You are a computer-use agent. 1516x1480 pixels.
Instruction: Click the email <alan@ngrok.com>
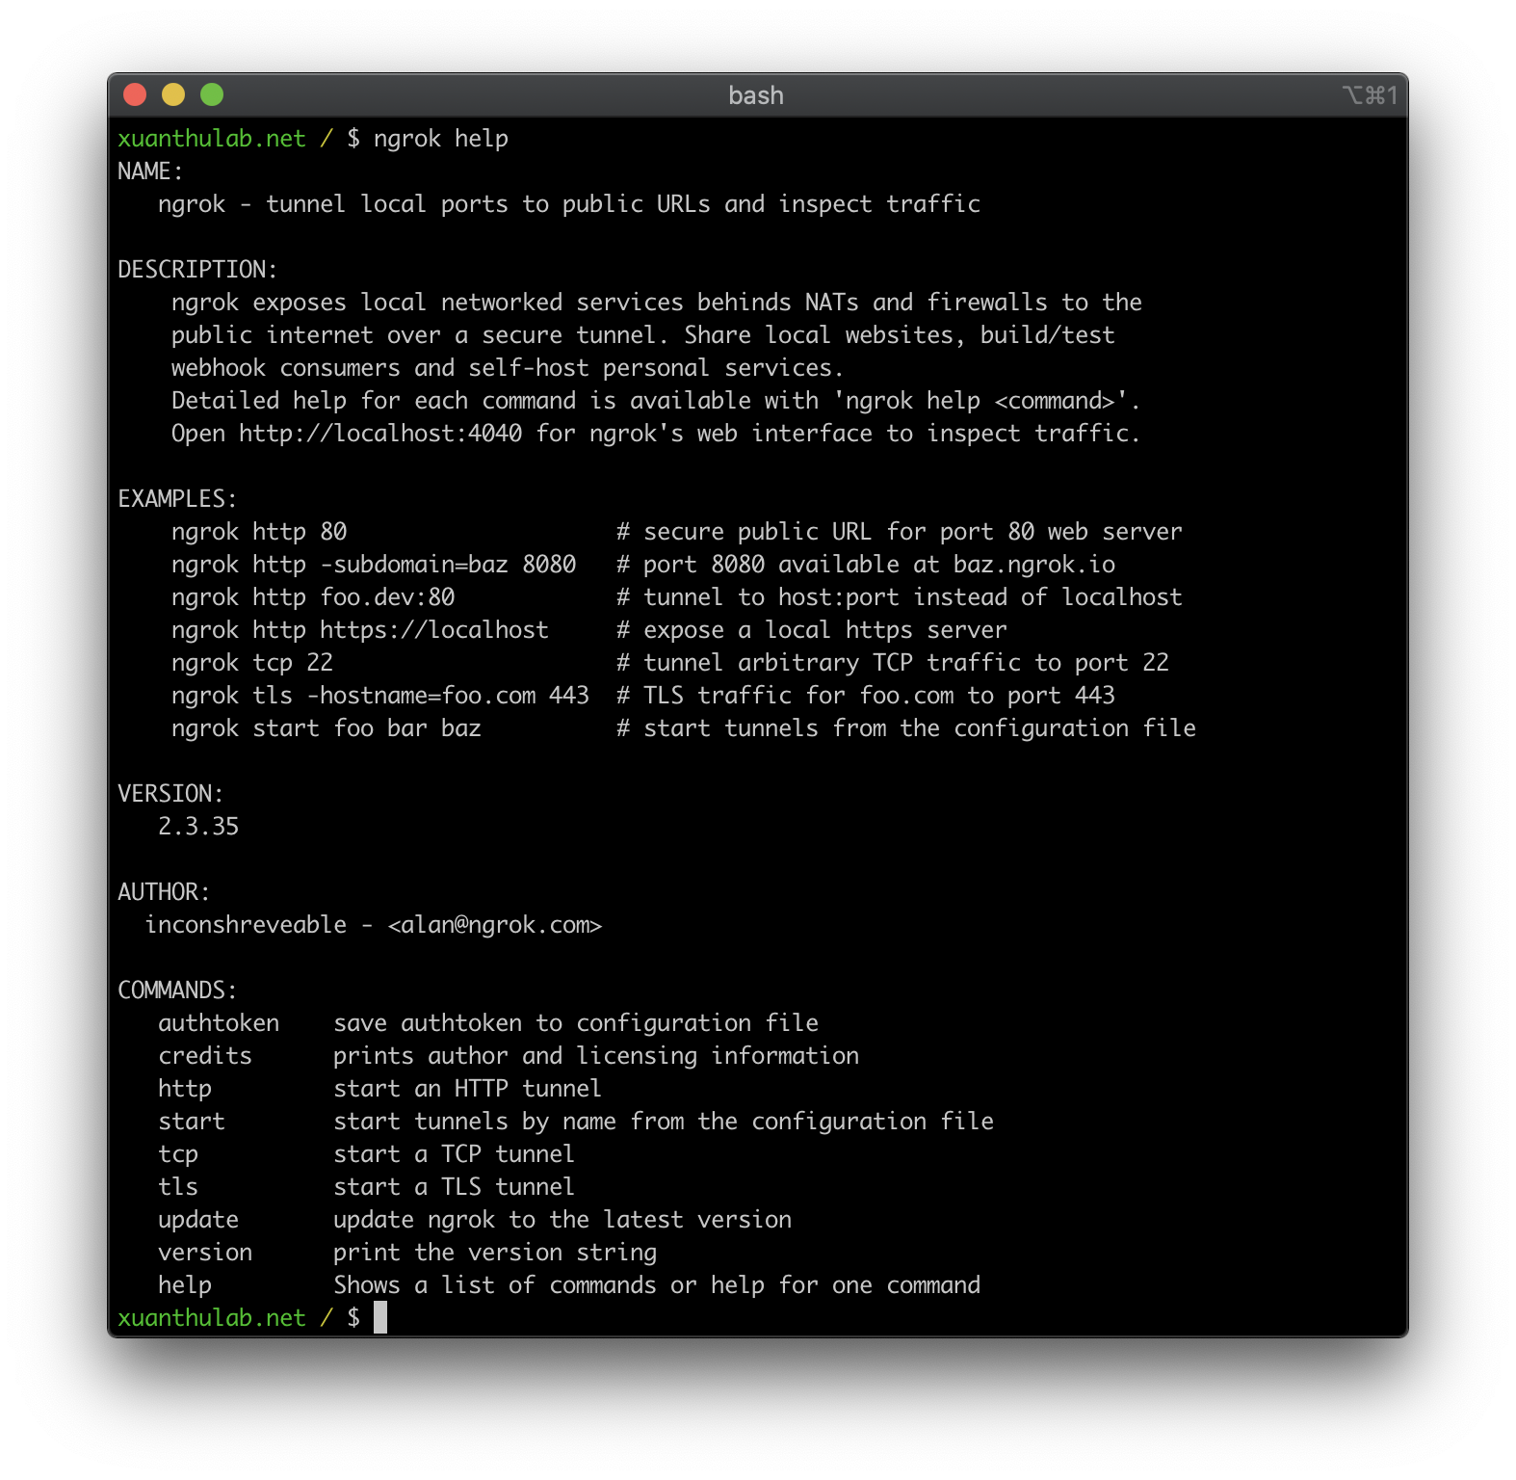point(495,925)
